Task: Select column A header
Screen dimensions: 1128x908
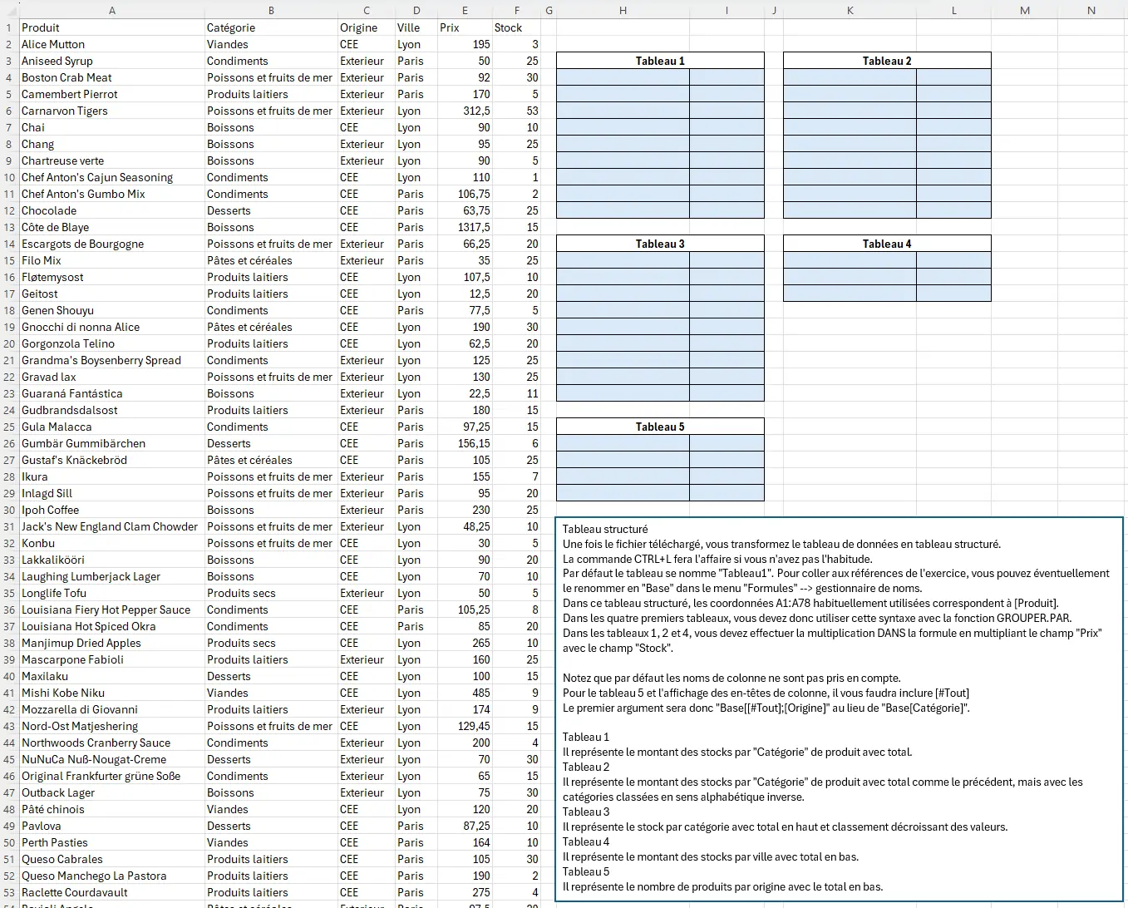Action: 112,10
